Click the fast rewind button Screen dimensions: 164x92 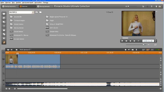click(130, 41)
